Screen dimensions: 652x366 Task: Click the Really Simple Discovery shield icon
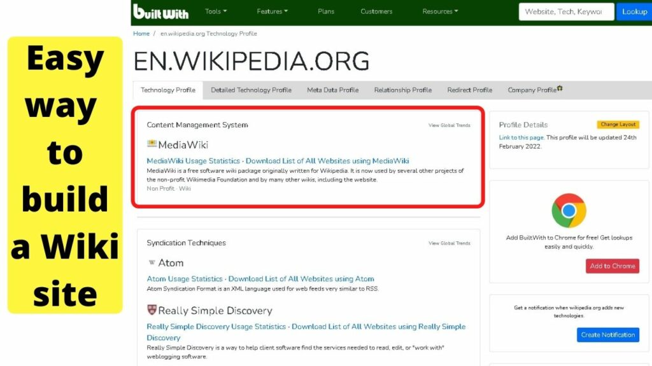coord(152,310)
